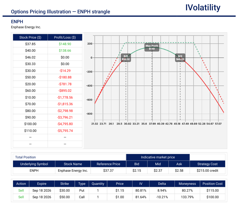Click the Reference Price column header
This screenshot has height=205, width=238.
pyautogui.click(x=108, y=164)
